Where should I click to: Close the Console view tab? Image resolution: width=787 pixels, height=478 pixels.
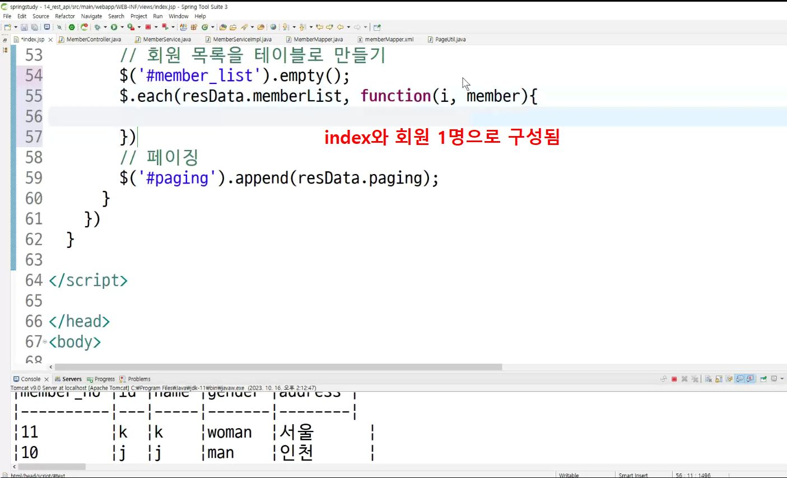(46, 379)
